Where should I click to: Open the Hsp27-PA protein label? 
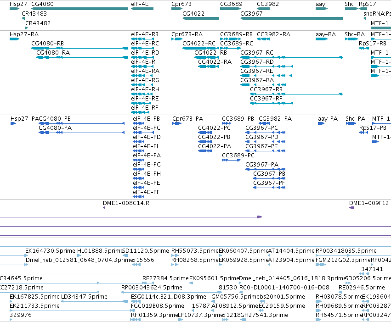point(24,118)
